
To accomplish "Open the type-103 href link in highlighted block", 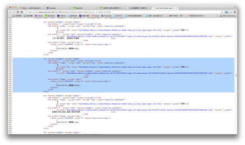I will tap(120, 67).
